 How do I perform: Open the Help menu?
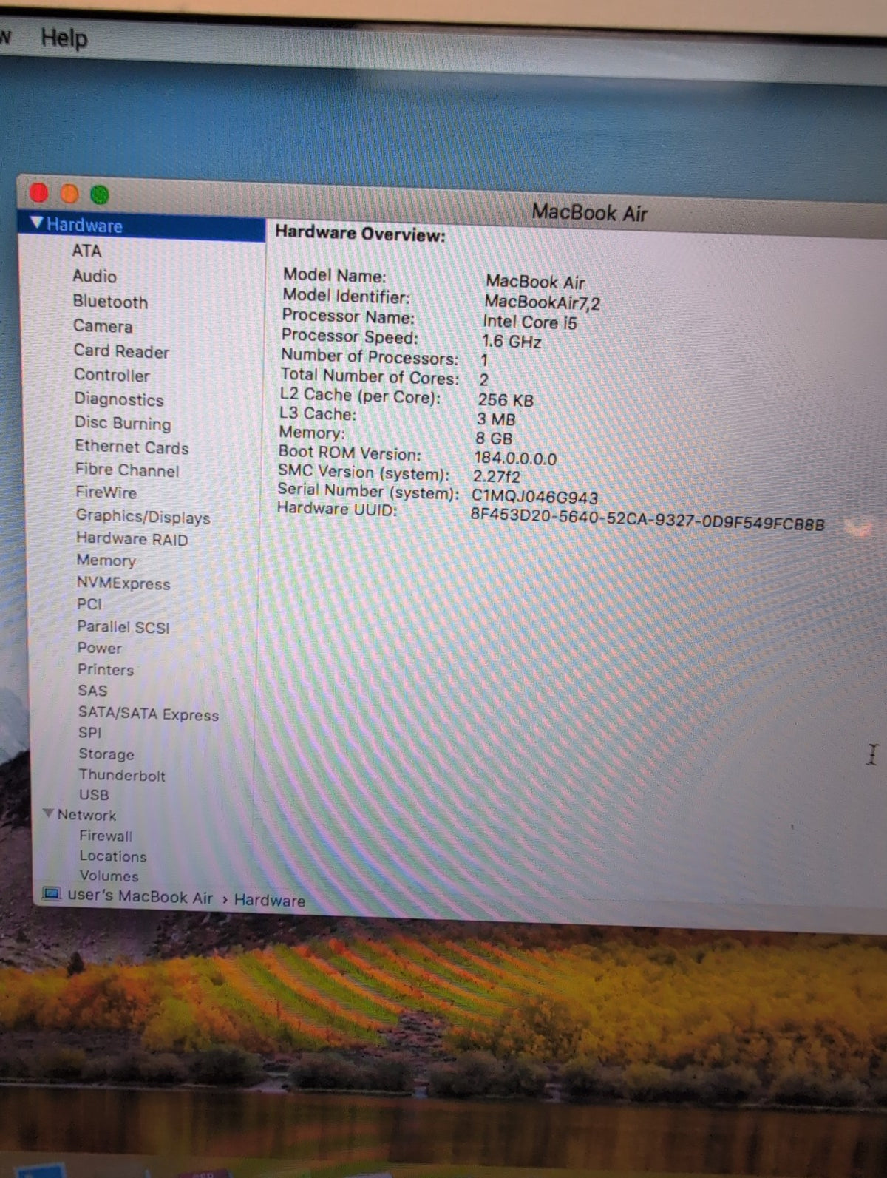[64, 38]
